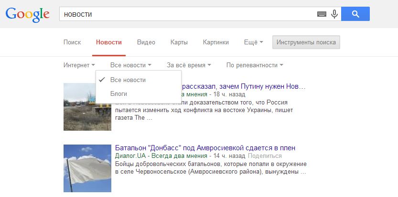Screen dimensions: 398x197
Task: Expand the По релевантности sorting dropdown
Action: pos(255,65)
